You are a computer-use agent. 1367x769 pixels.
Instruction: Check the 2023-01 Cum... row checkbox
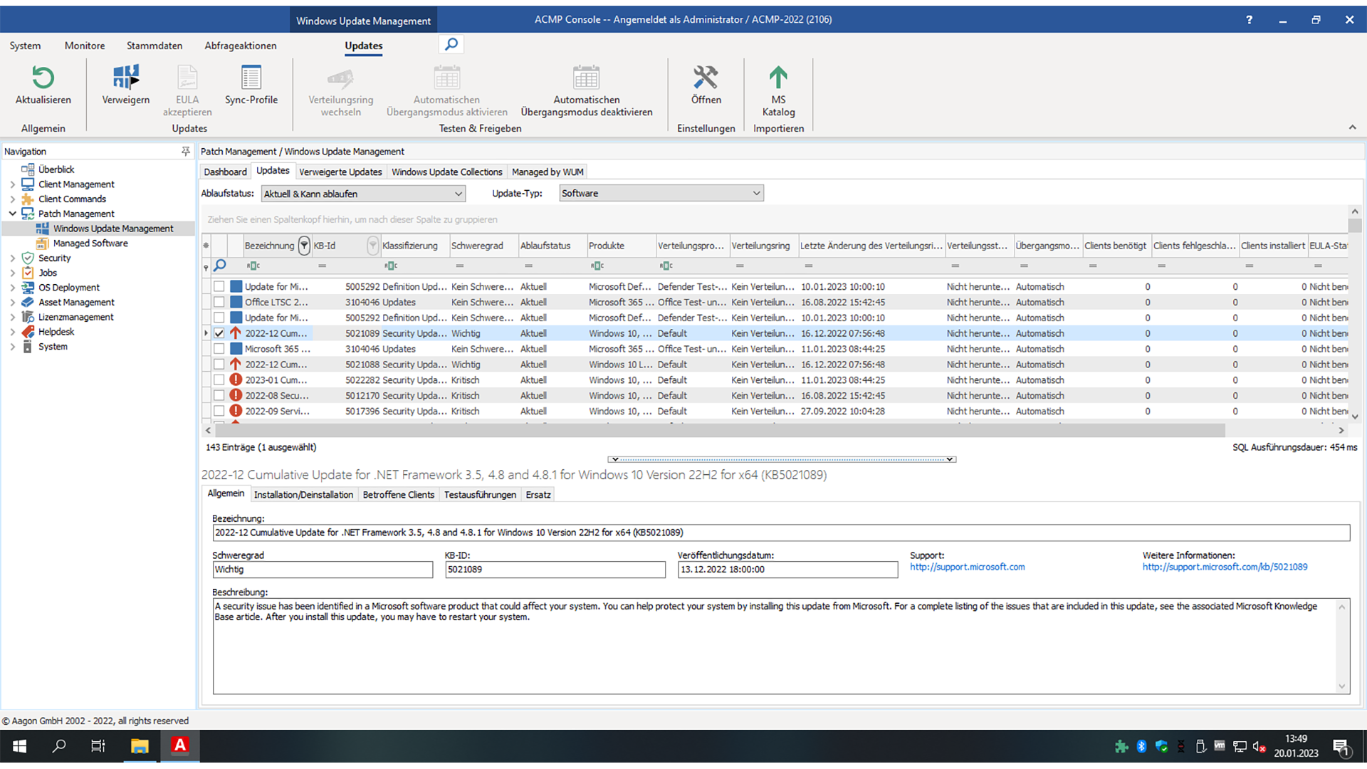point(219,380)
